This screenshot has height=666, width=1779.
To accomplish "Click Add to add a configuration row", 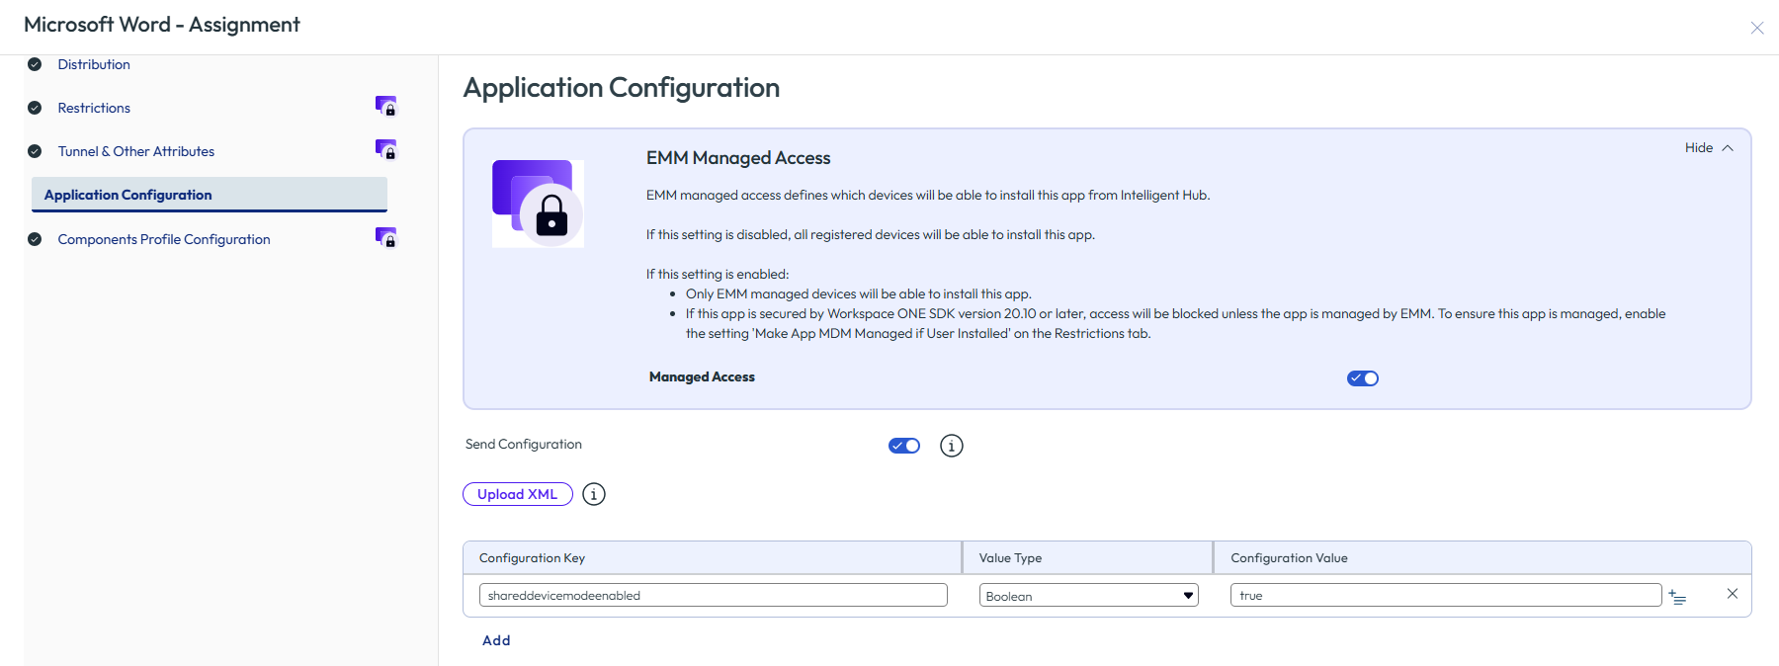I will click(496, 640).
